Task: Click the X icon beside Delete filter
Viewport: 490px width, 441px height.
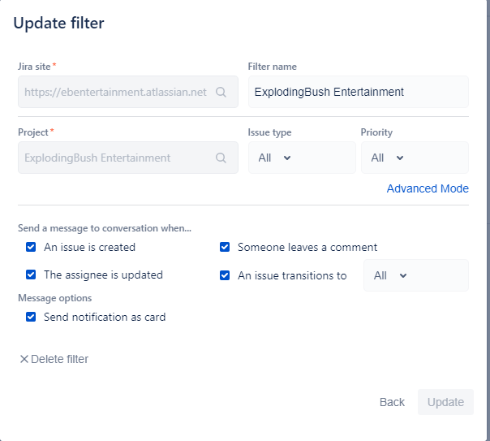Action: point(24,359)
